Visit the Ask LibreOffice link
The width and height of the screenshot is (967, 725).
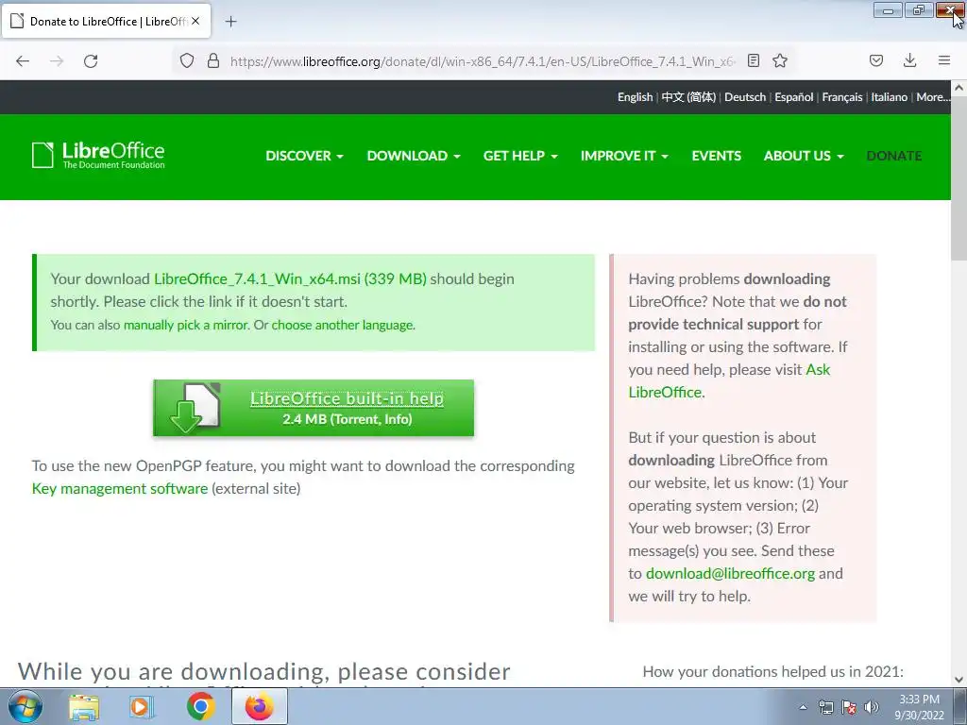click(x=729, y=380)
